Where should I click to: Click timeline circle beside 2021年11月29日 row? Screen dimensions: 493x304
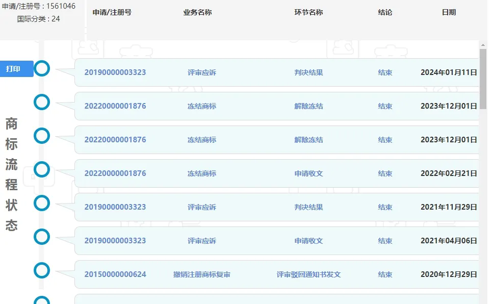[42, 204]
